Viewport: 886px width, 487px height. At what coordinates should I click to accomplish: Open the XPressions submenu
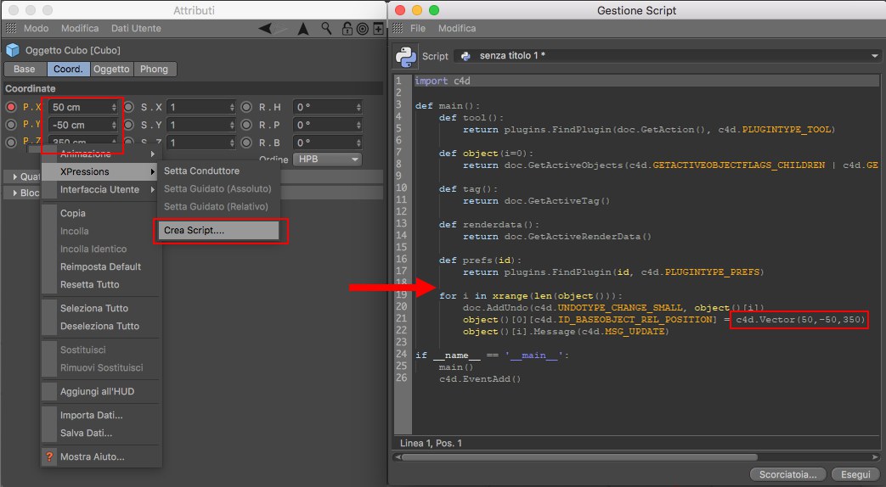tap(102, 171)
